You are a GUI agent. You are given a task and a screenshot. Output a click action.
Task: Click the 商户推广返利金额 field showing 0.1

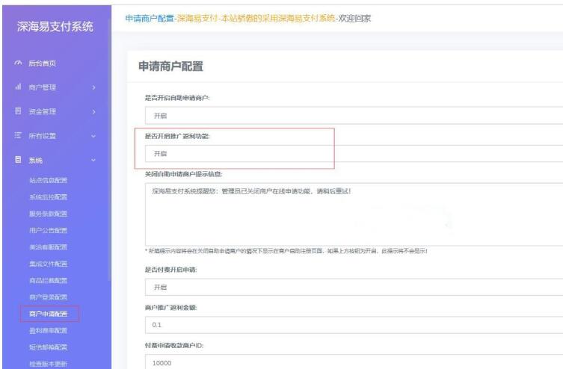[x=354, y=325]
